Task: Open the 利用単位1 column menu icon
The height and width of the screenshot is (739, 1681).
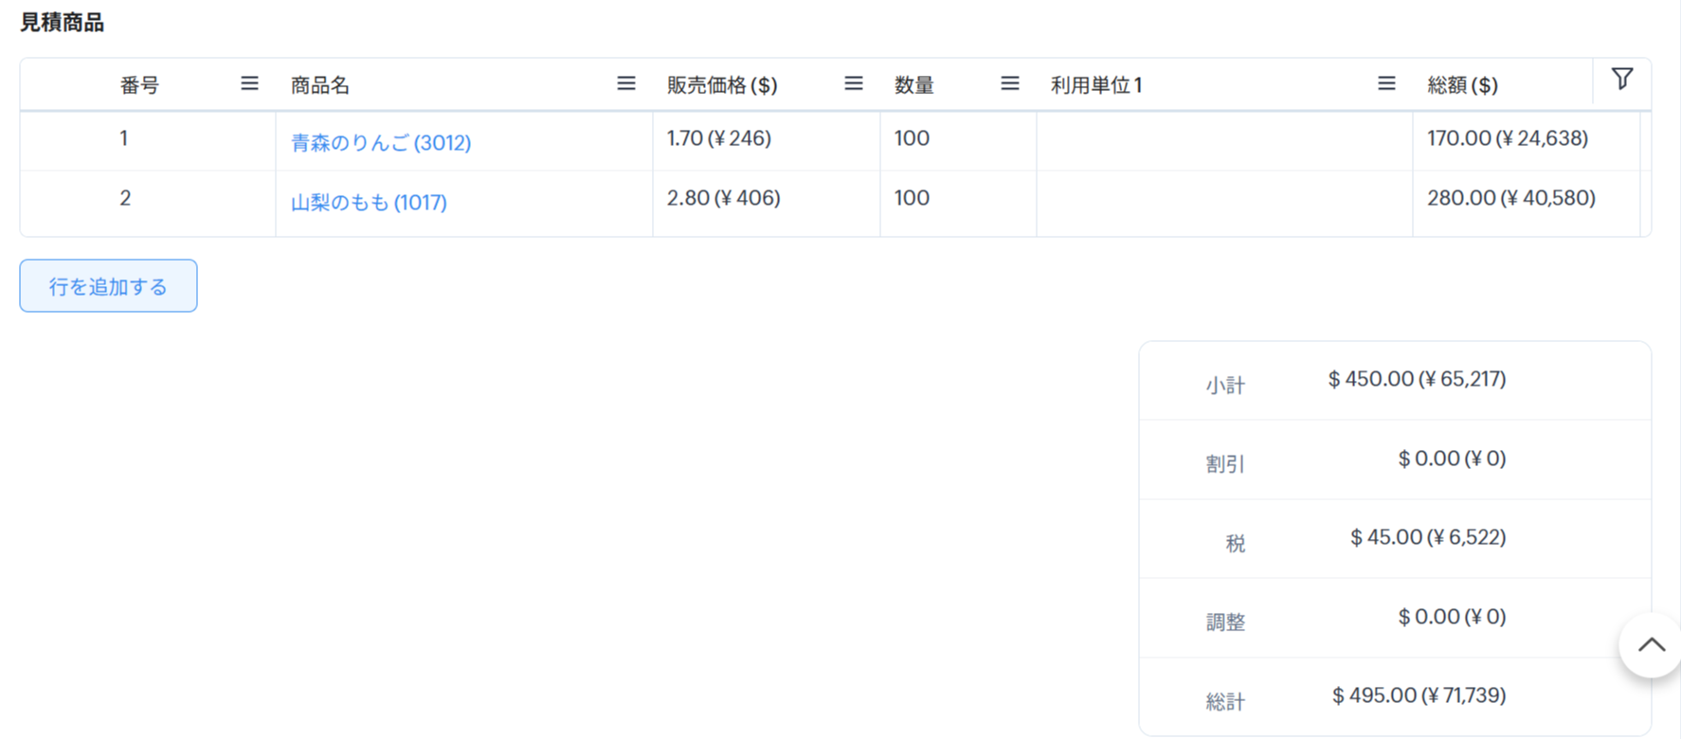Action: tap(1386, 84)
